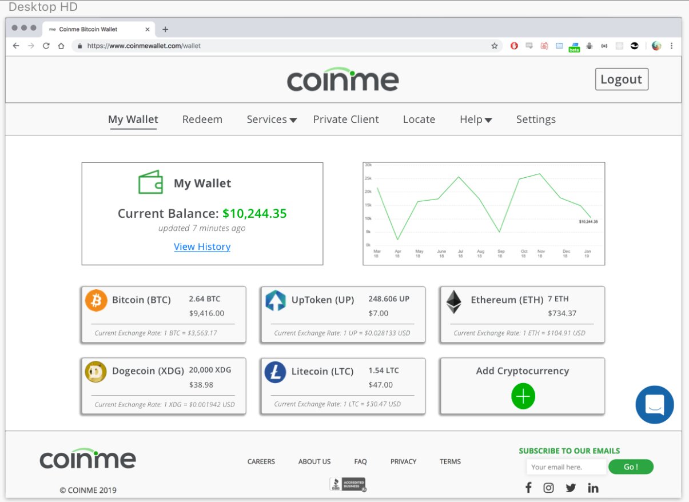The width and height of the screenshot is (689, 502).
Task: Click the curly braces extension icon
Action: coord(604,46)
